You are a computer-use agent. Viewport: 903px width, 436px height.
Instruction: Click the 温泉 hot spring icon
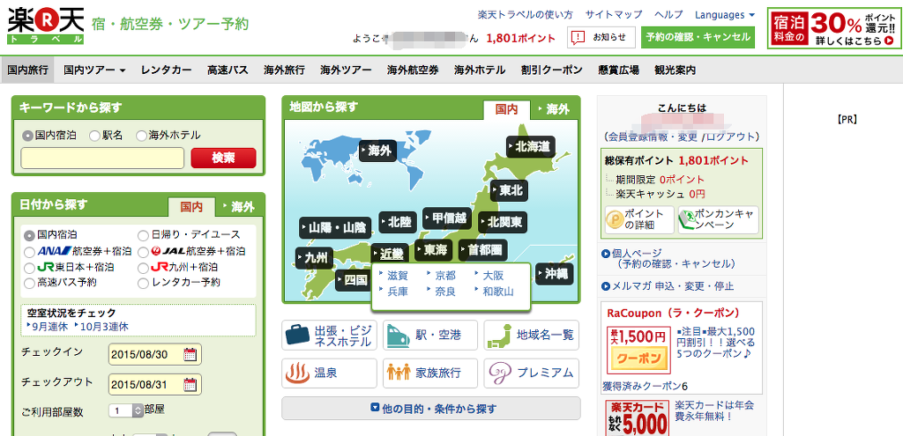pos(298,373)
